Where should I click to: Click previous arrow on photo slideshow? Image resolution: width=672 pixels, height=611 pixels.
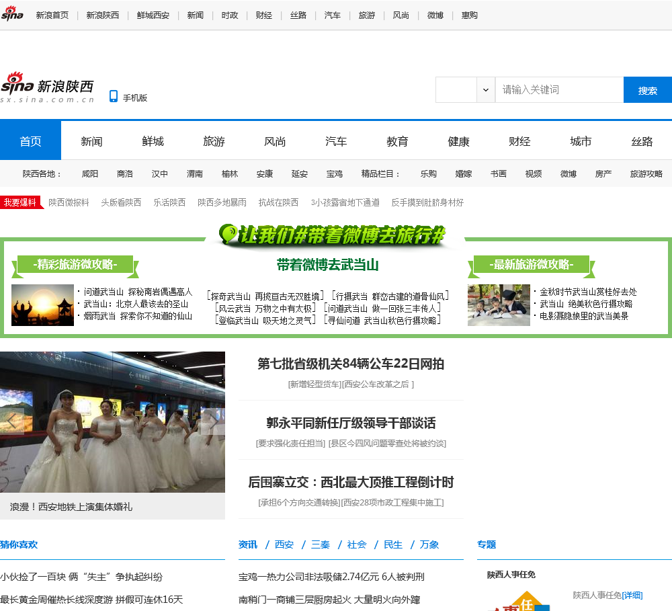pyautogui.click(x=11, y=422)
